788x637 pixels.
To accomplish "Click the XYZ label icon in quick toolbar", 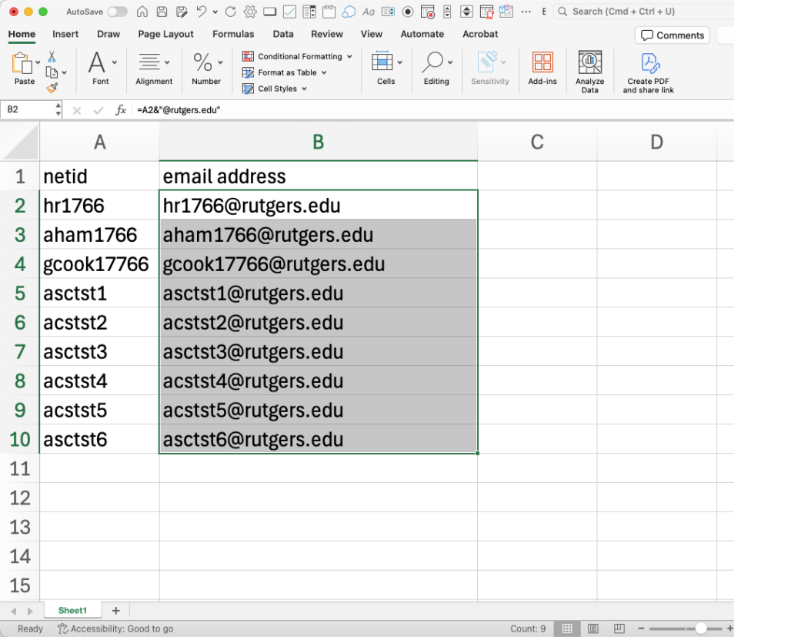I will tap(329, 12).
